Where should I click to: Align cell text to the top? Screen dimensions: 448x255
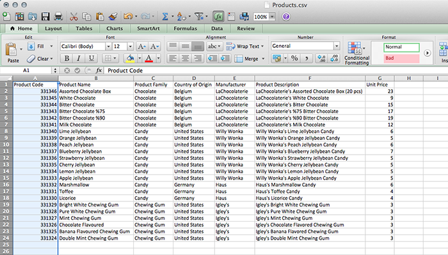click(173, 46)
